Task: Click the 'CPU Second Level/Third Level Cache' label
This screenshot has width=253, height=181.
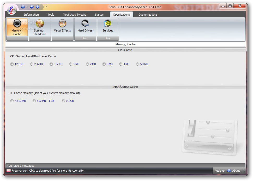Action: [x=33, y=56]
